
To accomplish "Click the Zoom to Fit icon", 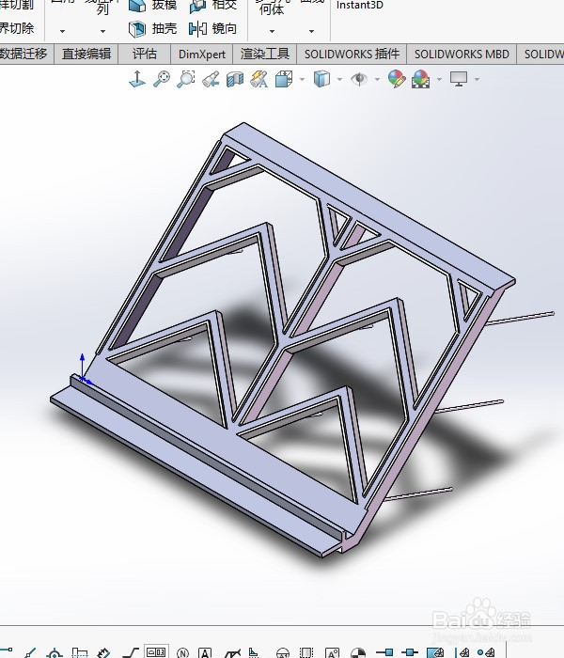I will click(x=162, y=79).
